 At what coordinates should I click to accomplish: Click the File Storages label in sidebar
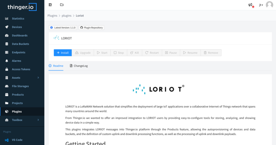click(20, 86)
